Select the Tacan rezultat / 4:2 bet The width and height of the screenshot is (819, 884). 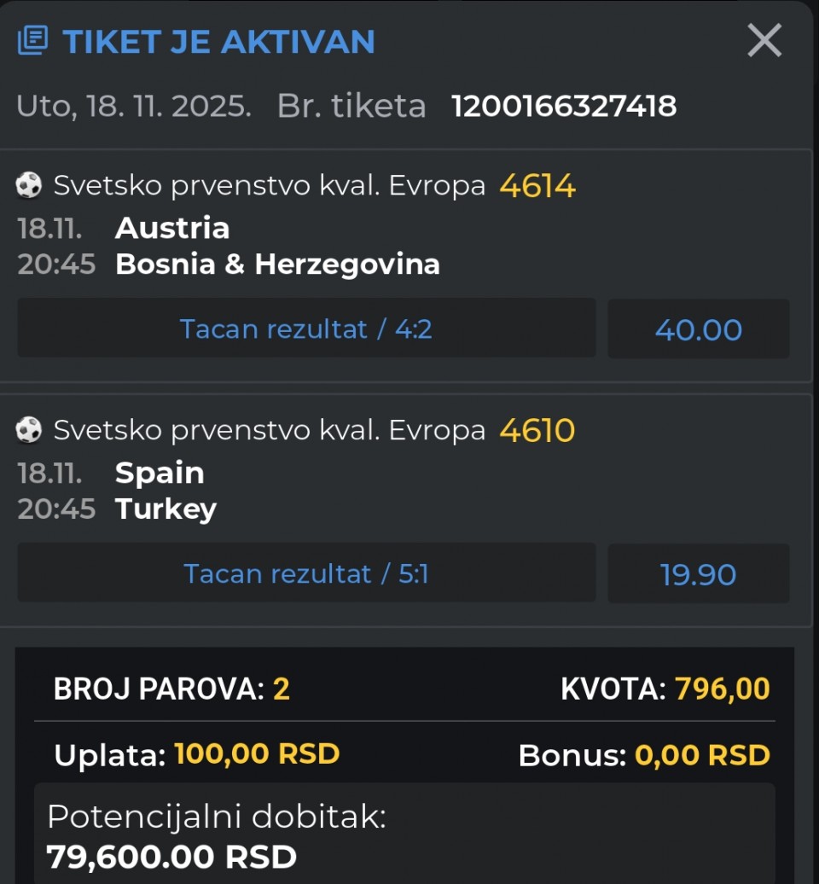[x=306, y=329]
